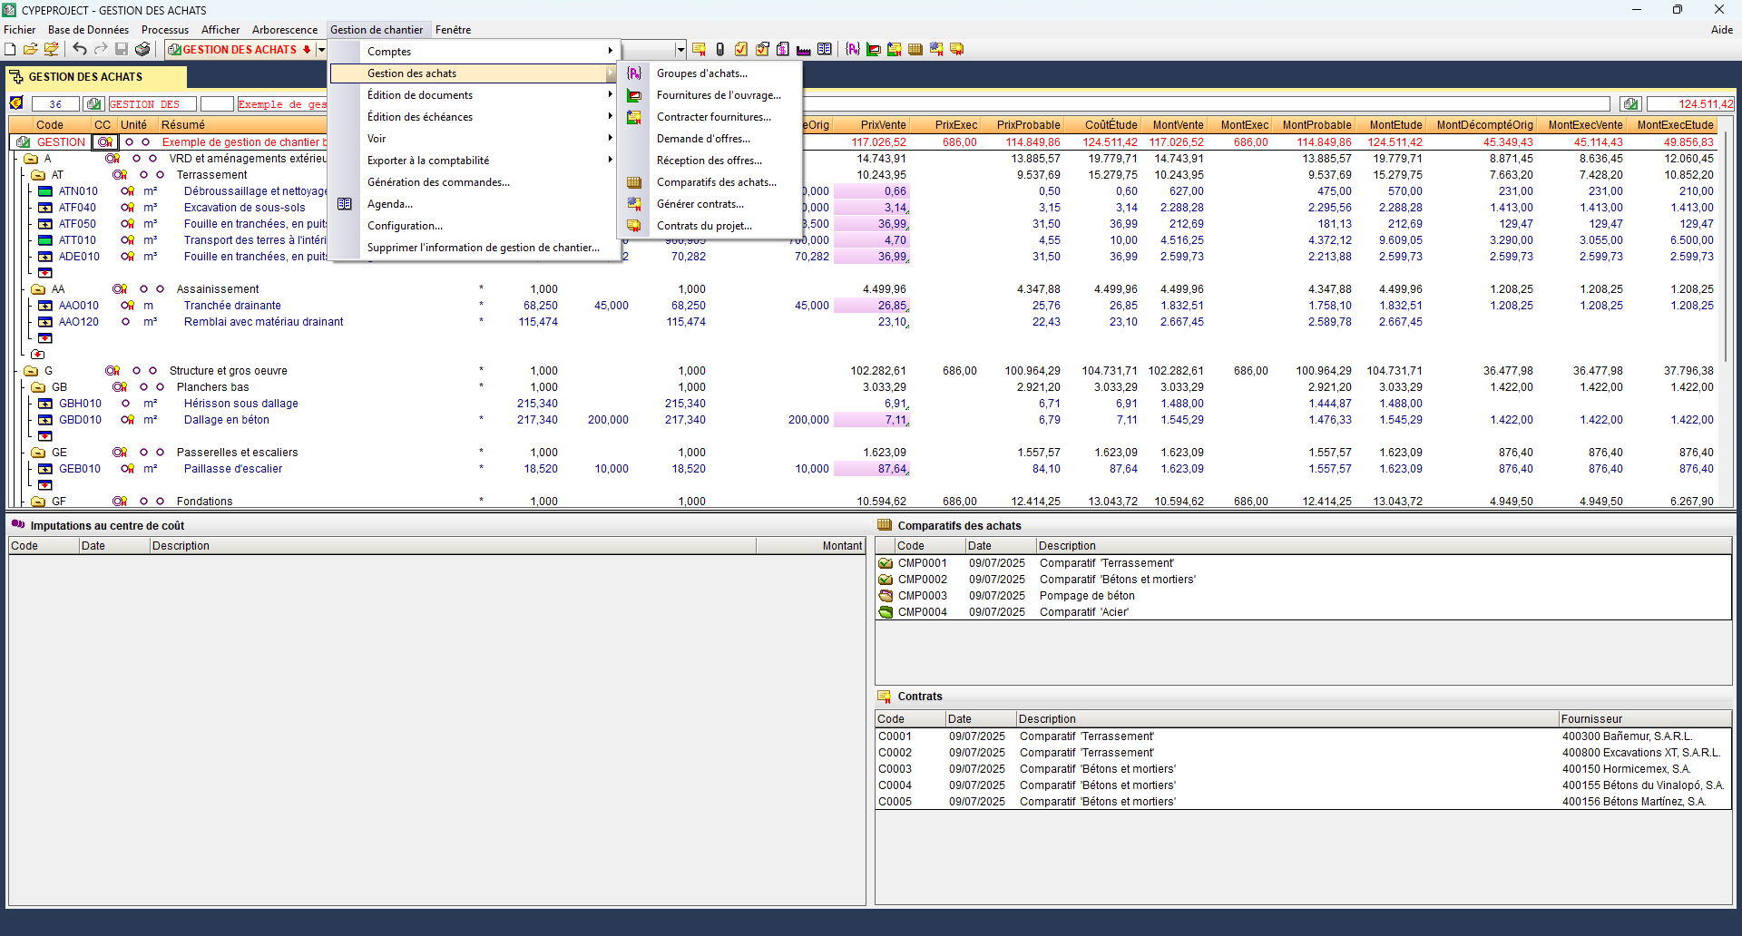
Task: Click the euro currency icon
Action: pos(16,103)
